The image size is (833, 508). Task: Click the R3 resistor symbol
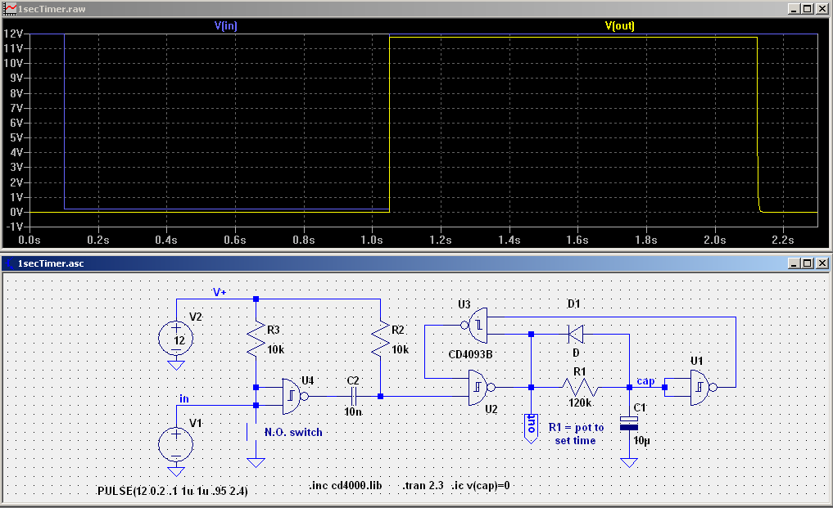[256, 338]
